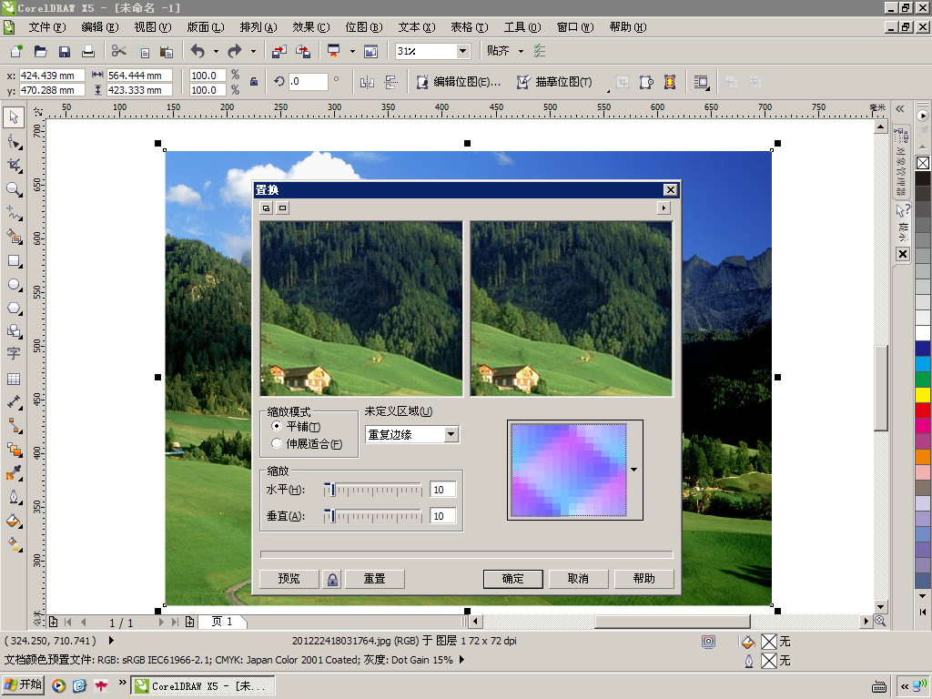Select the 平铺 tile radio button

tap(277, 426)
